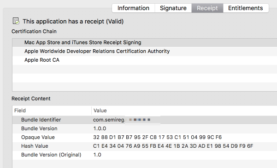Select the Opaque Value row
The width and height of the screenshot is (277, 168).
click(145, 137)
